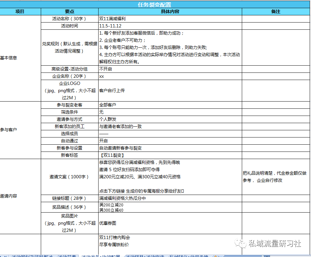
Task: Select the 满减福利资格火热瓜分中 cell
Action: 170,199
